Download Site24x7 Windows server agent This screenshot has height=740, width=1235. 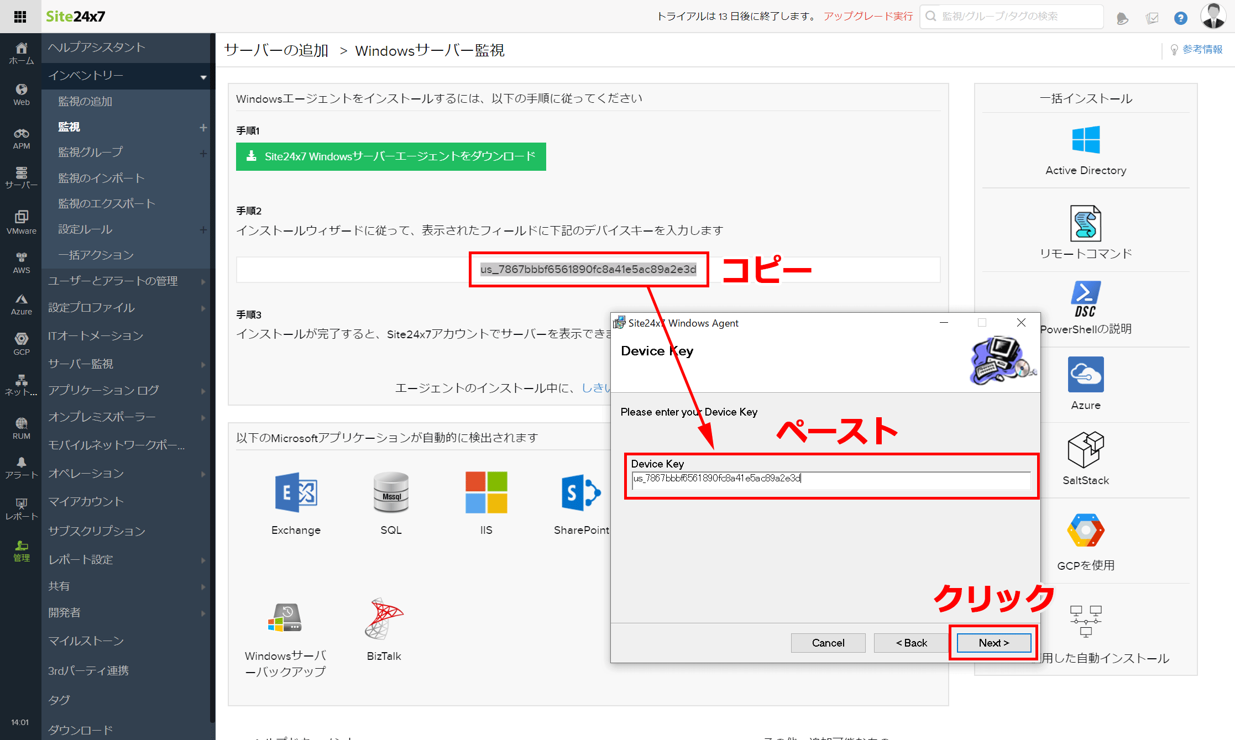[x=391, y=156]
